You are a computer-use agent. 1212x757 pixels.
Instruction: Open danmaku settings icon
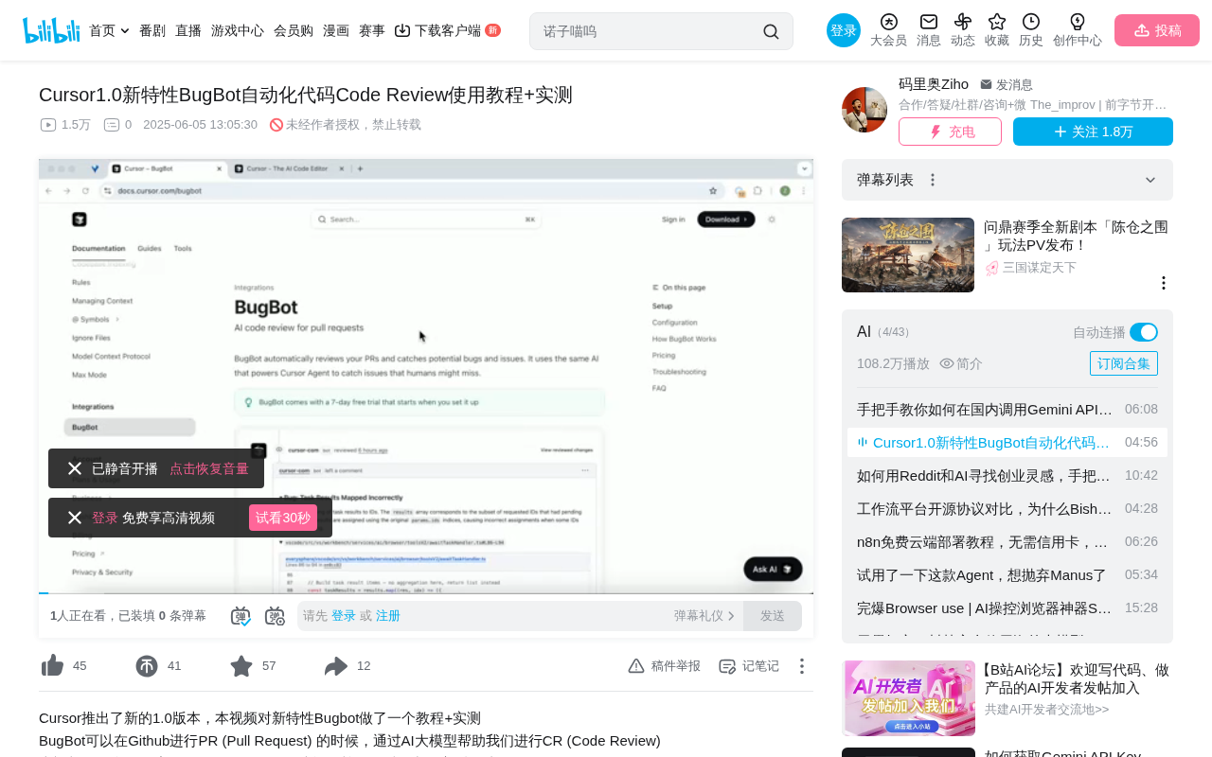click(x=275, y=616)
